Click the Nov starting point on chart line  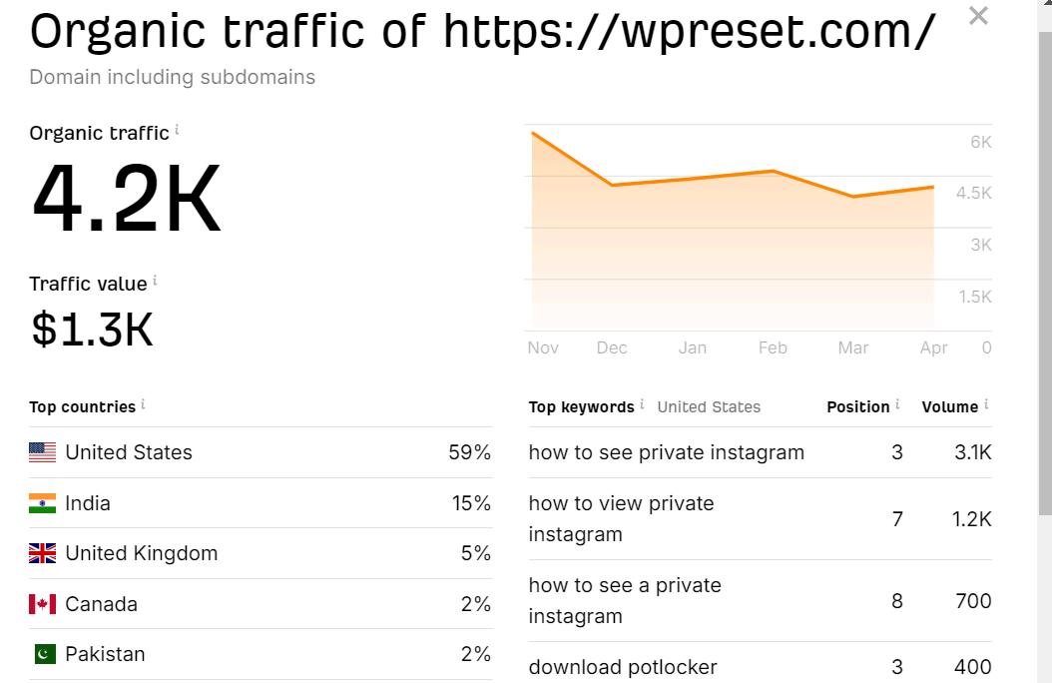click(x=533, y=133)
